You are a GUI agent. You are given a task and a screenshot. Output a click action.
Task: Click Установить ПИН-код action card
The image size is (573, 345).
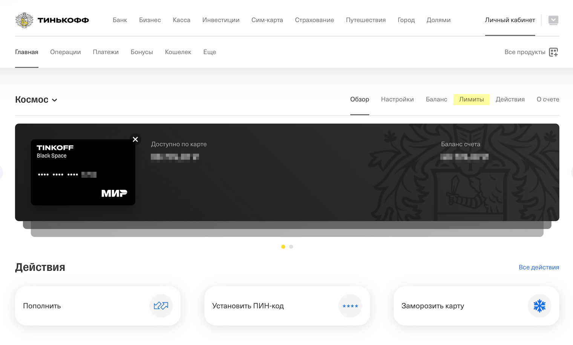click(287, 306)
